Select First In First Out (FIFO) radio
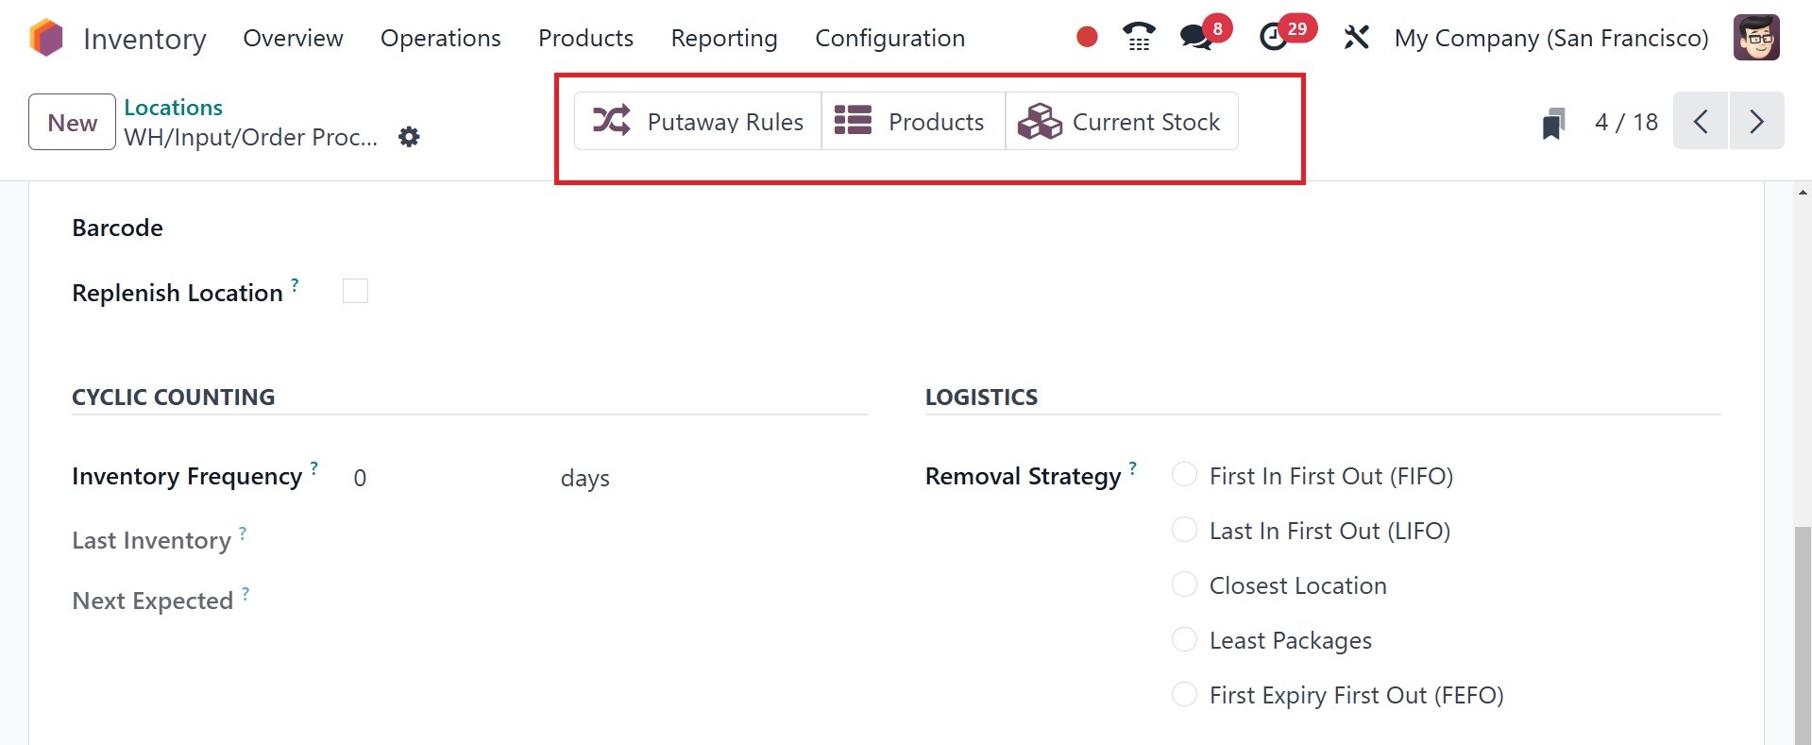The width and height of the screenshot is (1812, 745). pos(1184,475)
